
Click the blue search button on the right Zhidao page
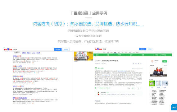(143, 49)
